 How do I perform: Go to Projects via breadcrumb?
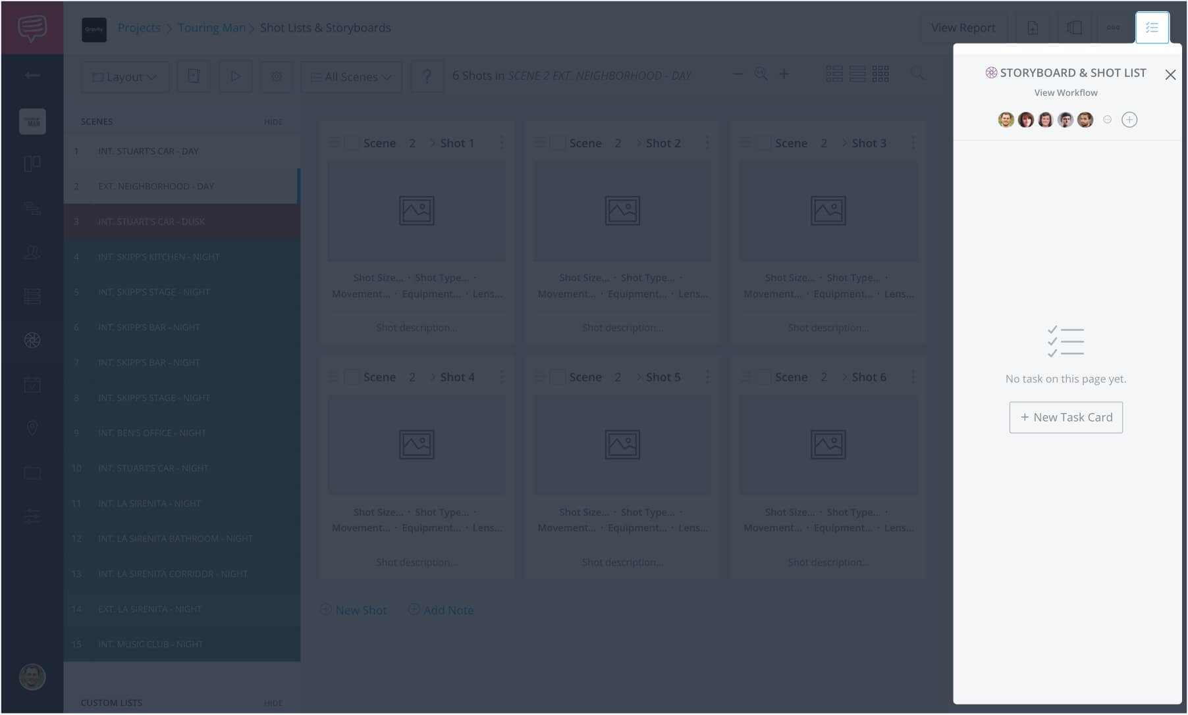coord(139,27)
